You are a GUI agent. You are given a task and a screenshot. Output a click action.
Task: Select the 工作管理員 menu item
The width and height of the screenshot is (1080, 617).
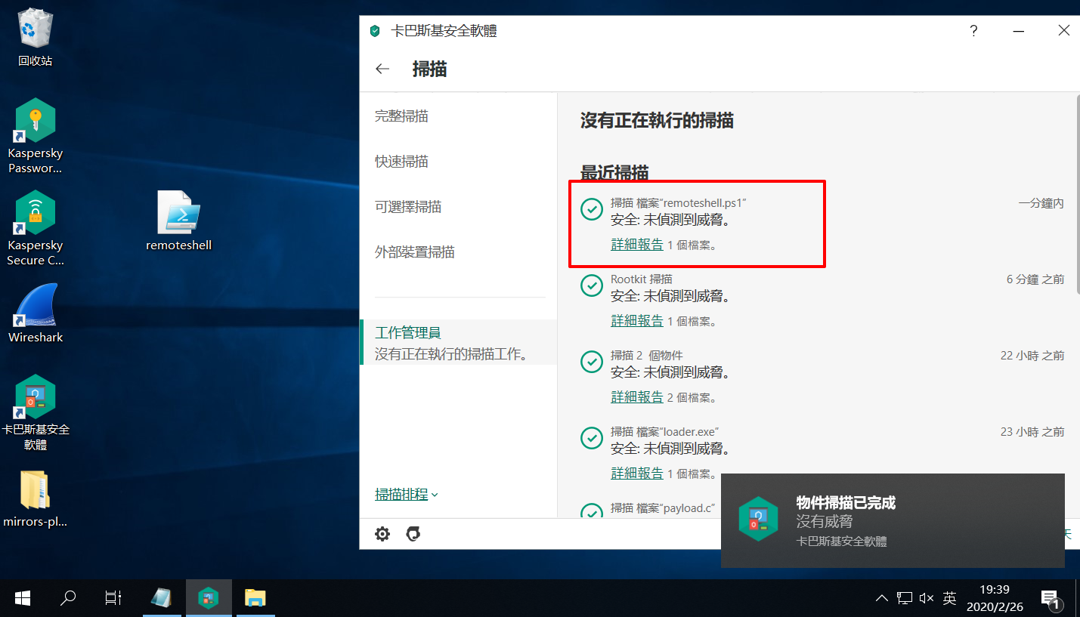[x=458, y=343]
